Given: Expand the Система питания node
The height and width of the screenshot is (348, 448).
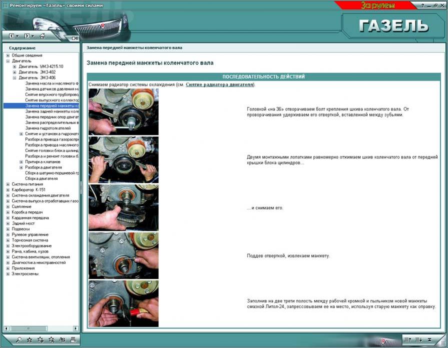Looking at the screenshot, I should (x=8, y=184).
